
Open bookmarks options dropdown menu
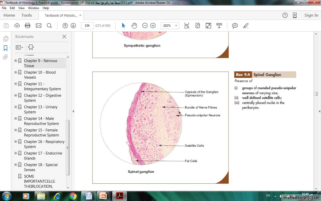(19, 47)
